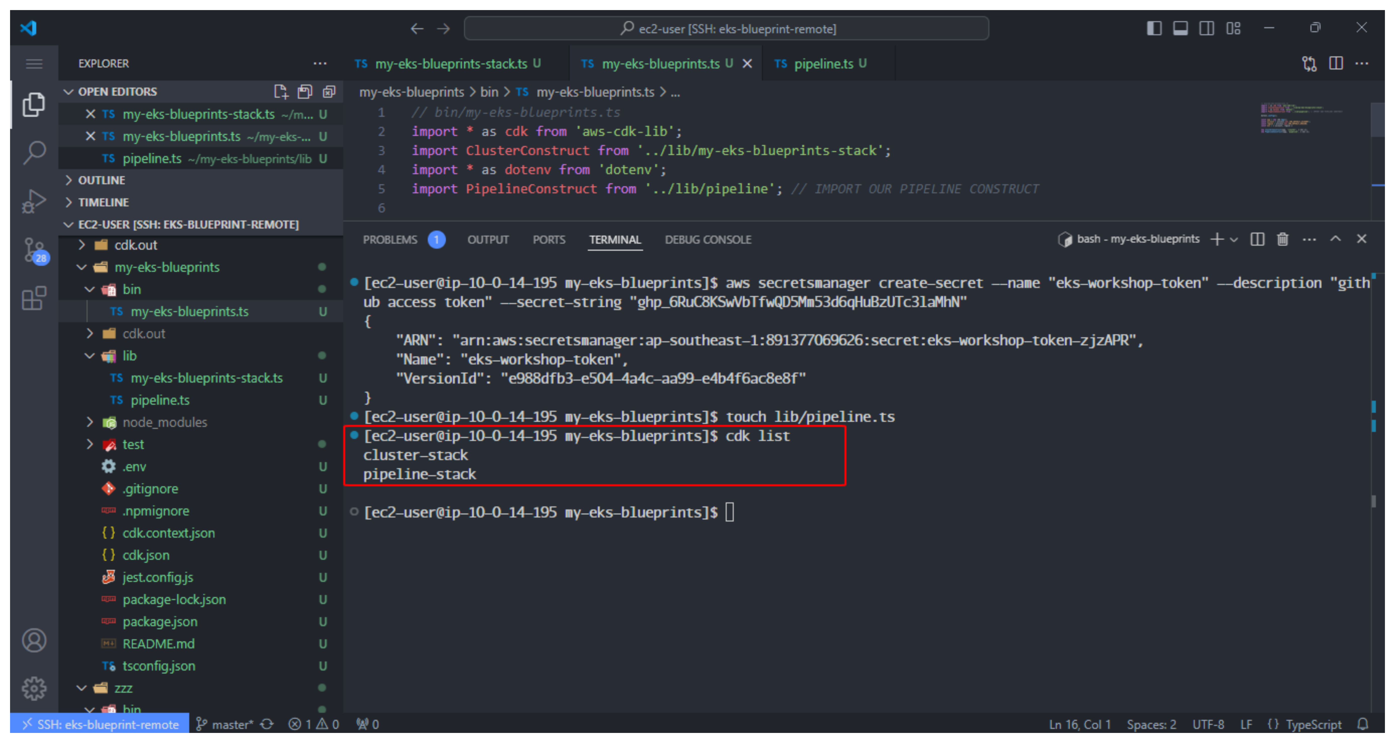
Task: Kill terminal with trash icon
Action: (1283, 239)
